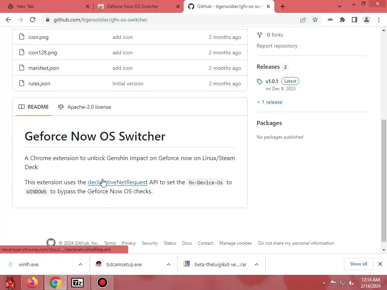Close the Geforce Now OS Switcher tab

coord(178,6)
